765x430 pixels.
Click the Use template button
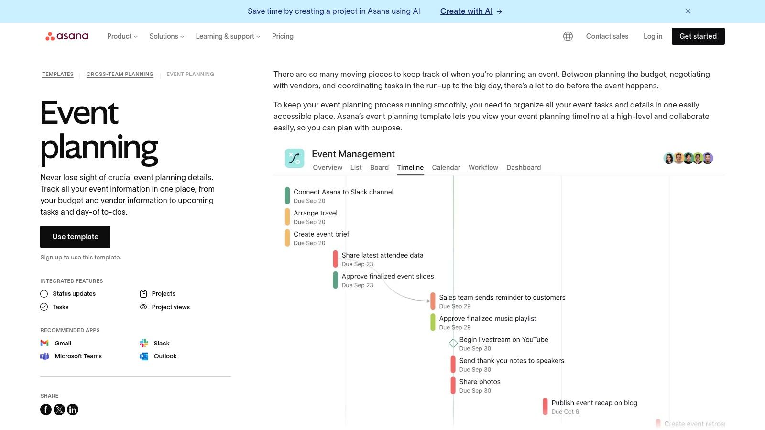pyautogui.click(x=75, y=236)
